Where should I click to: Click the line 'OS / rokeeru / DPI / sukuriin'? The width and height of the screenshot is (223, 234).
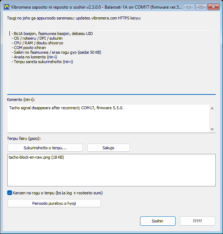[x=37, y=38]
